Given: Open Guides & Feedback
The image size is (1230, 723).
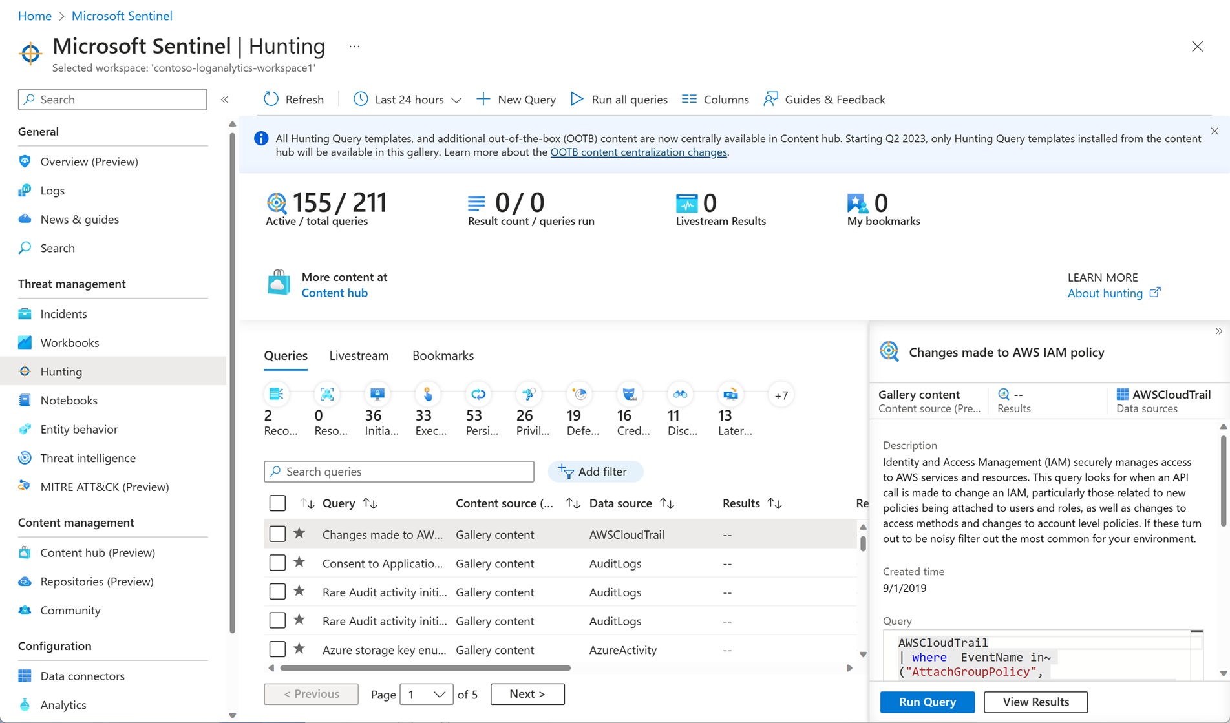Looking at the screenshot, I should pyautogui.click(x=824, y=99).
